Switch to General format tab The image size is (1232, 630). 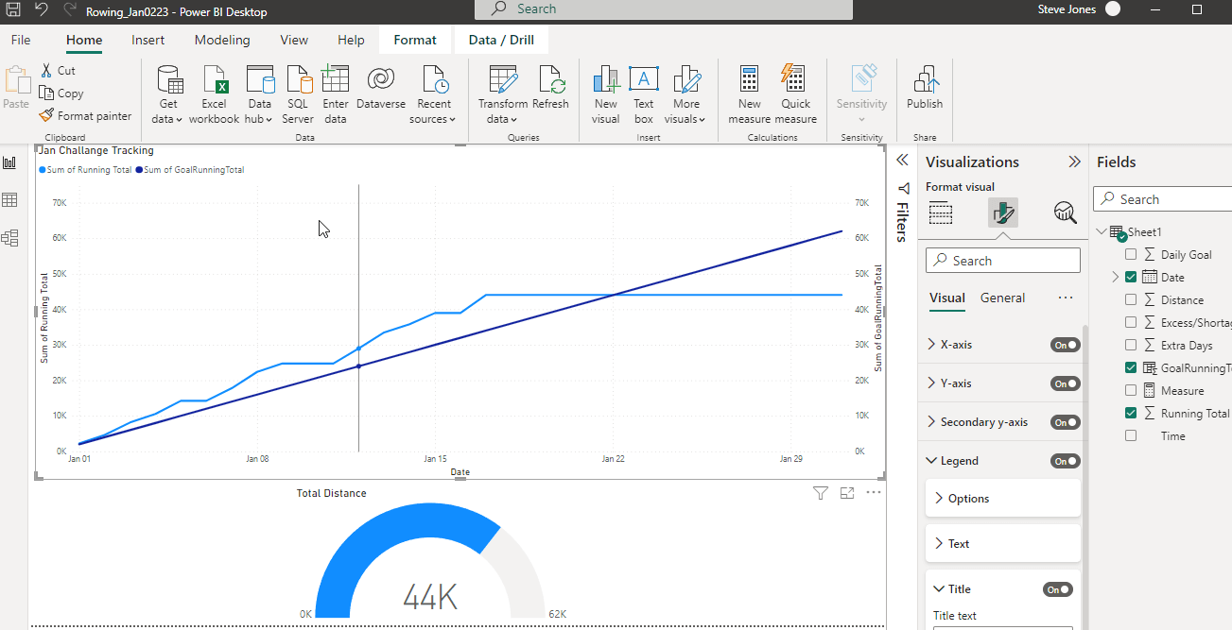[x=1002, y=298]
